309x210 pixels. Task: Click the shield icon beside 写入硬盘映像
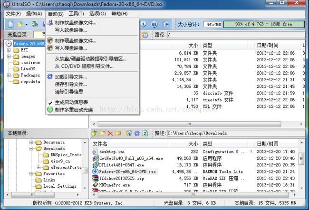(x=50, y=48)
